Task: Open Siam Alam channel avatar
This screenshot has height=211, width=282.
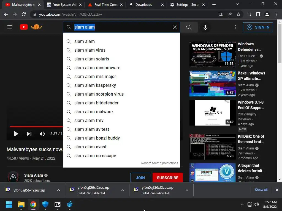Action: (13, 177)
